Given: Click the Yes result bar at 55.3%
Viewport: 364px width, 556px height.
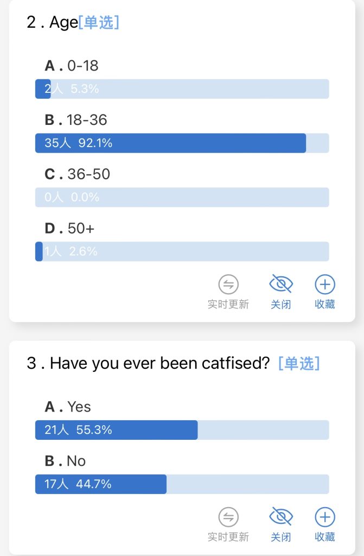Looking at the screenshot, I should click(x=182, y=430).
